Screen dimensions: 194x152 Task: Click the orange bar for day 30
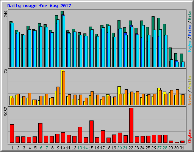click(x=177, y=97)
